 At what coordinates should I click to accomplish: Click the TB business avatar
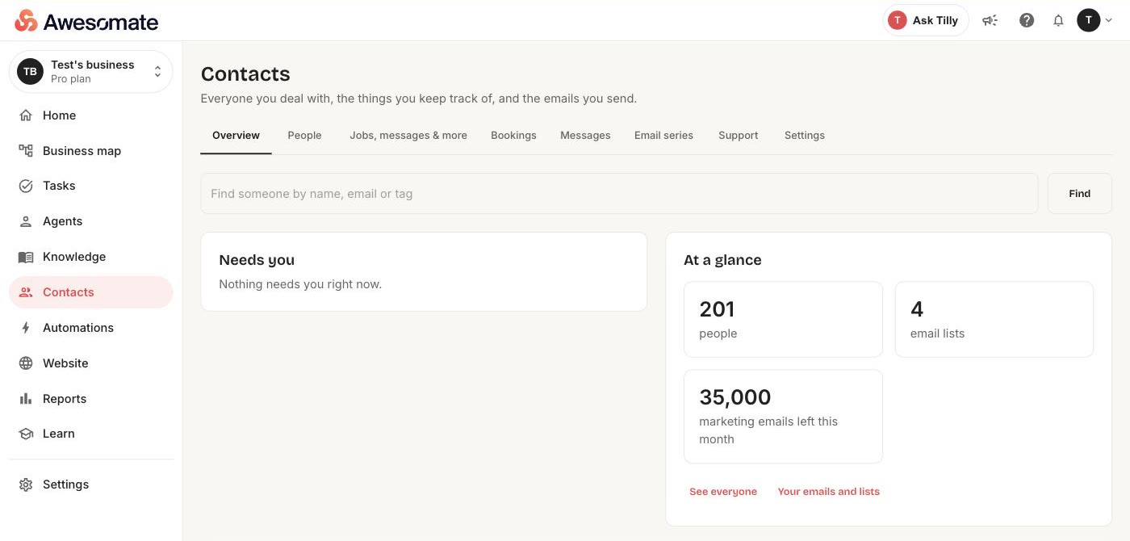pos(30,72)
